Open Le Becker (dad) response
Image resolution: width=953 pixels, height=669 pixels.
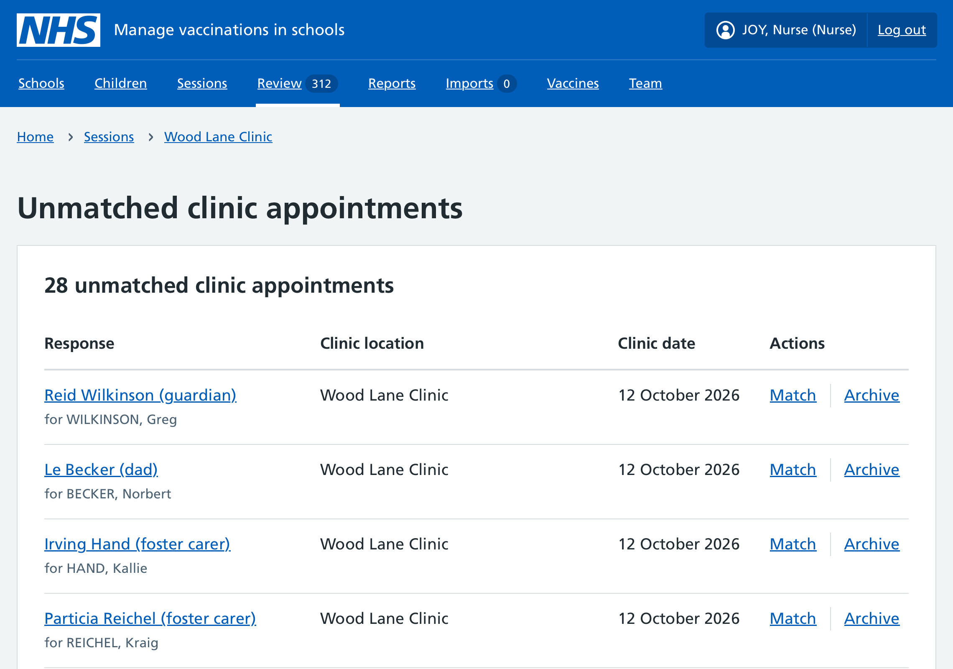click(x=101, y=470)
